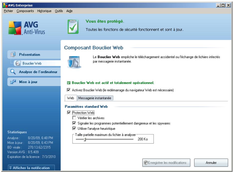Click the Bouclier Web sidebar item icon

coord(18,63)
